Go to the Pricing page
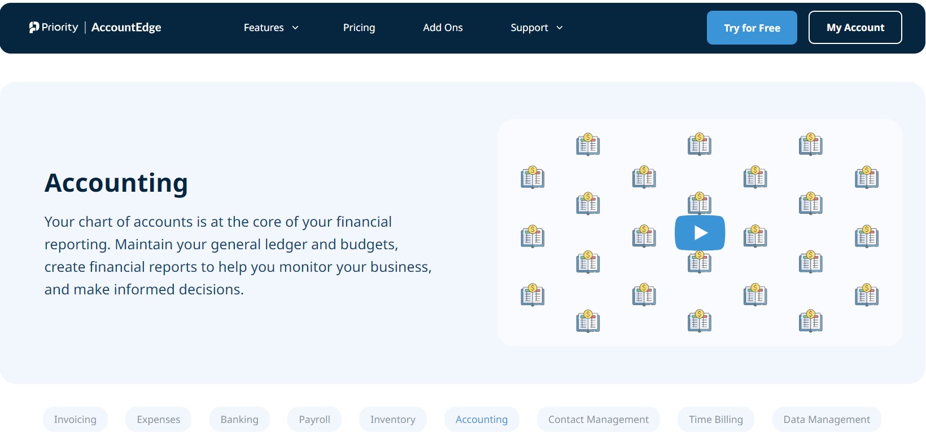Screen dimensions: 926x441 pyautogui.click(x=359, y=28)
